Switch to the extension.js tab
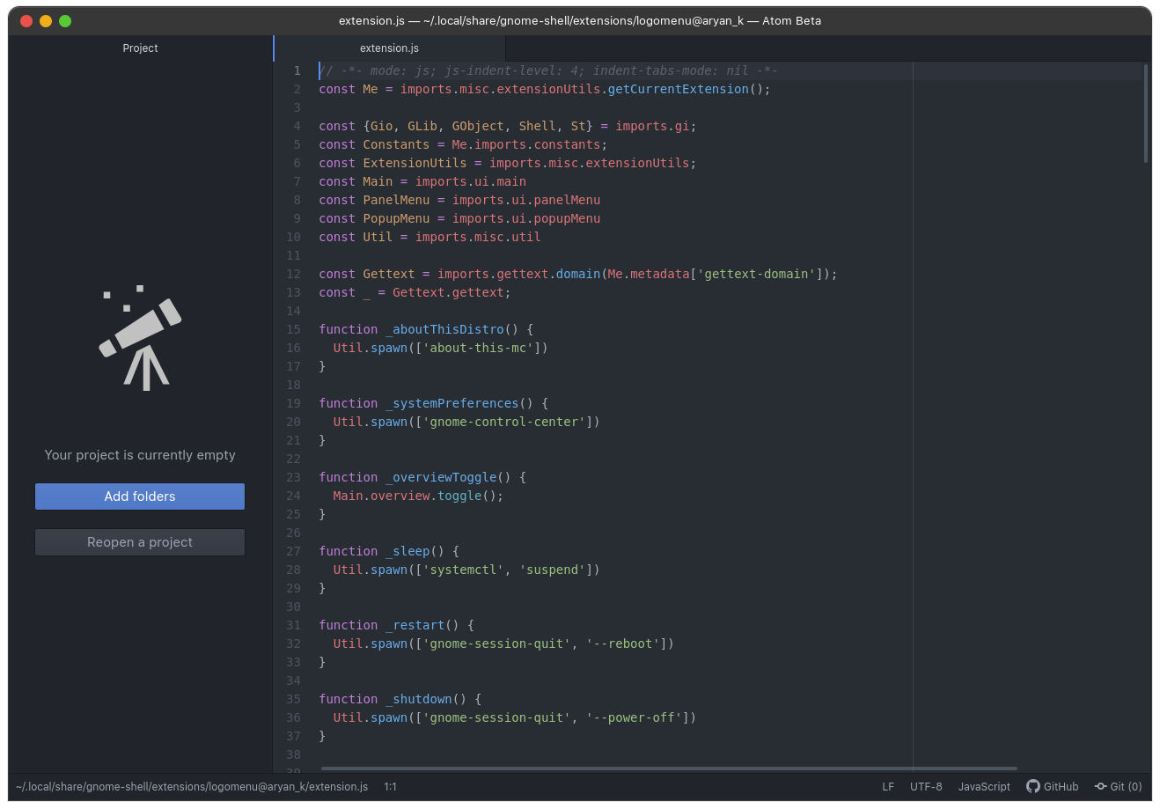 click(389, 48)
